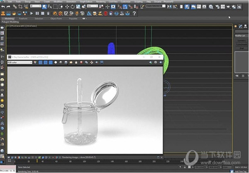The width and height of the screenshot is (249, 173).
Task: Open the Modifier List dropdown in command panel
Action: pyautogui.click(x=242, y=36)
